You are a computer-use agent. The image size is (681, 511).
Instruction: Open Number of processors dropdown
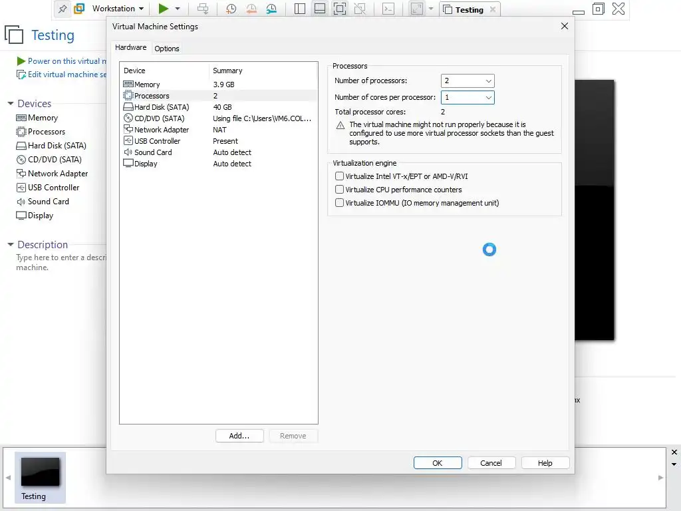[x=468, y=81]
